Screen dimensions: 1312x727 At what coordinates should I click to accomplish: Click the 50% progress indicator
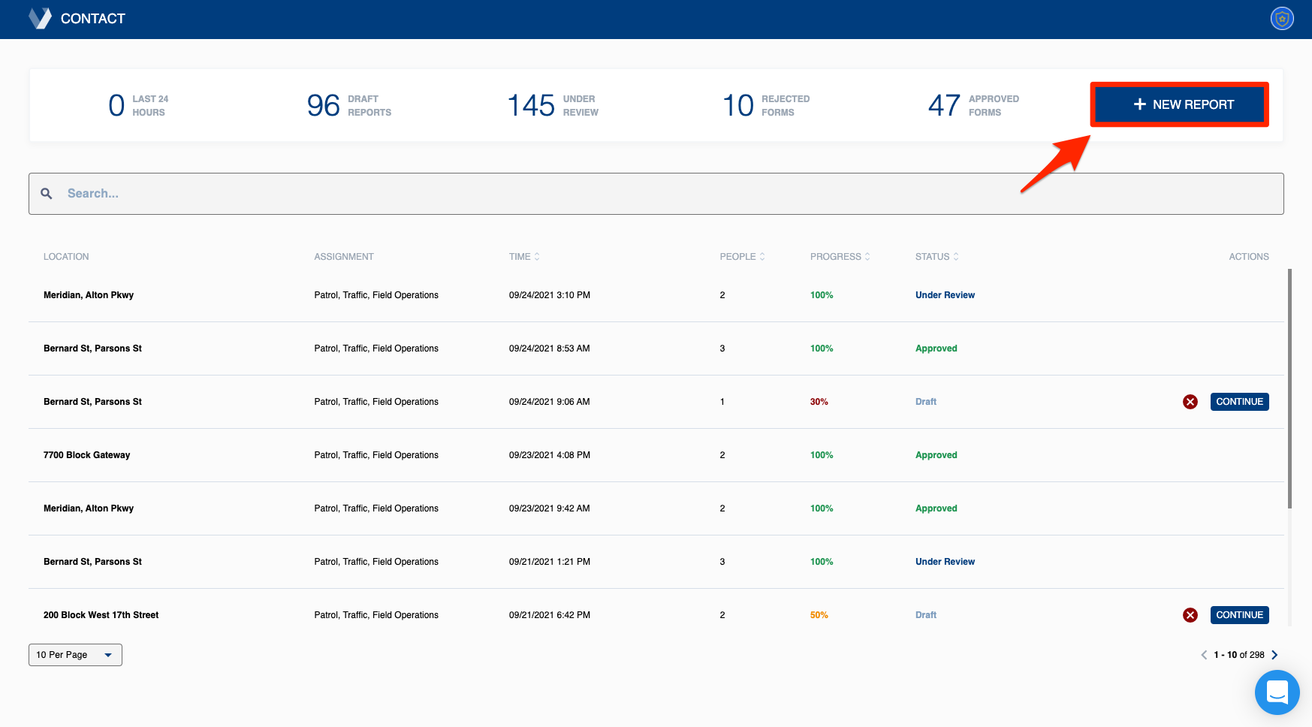point(819,614)
